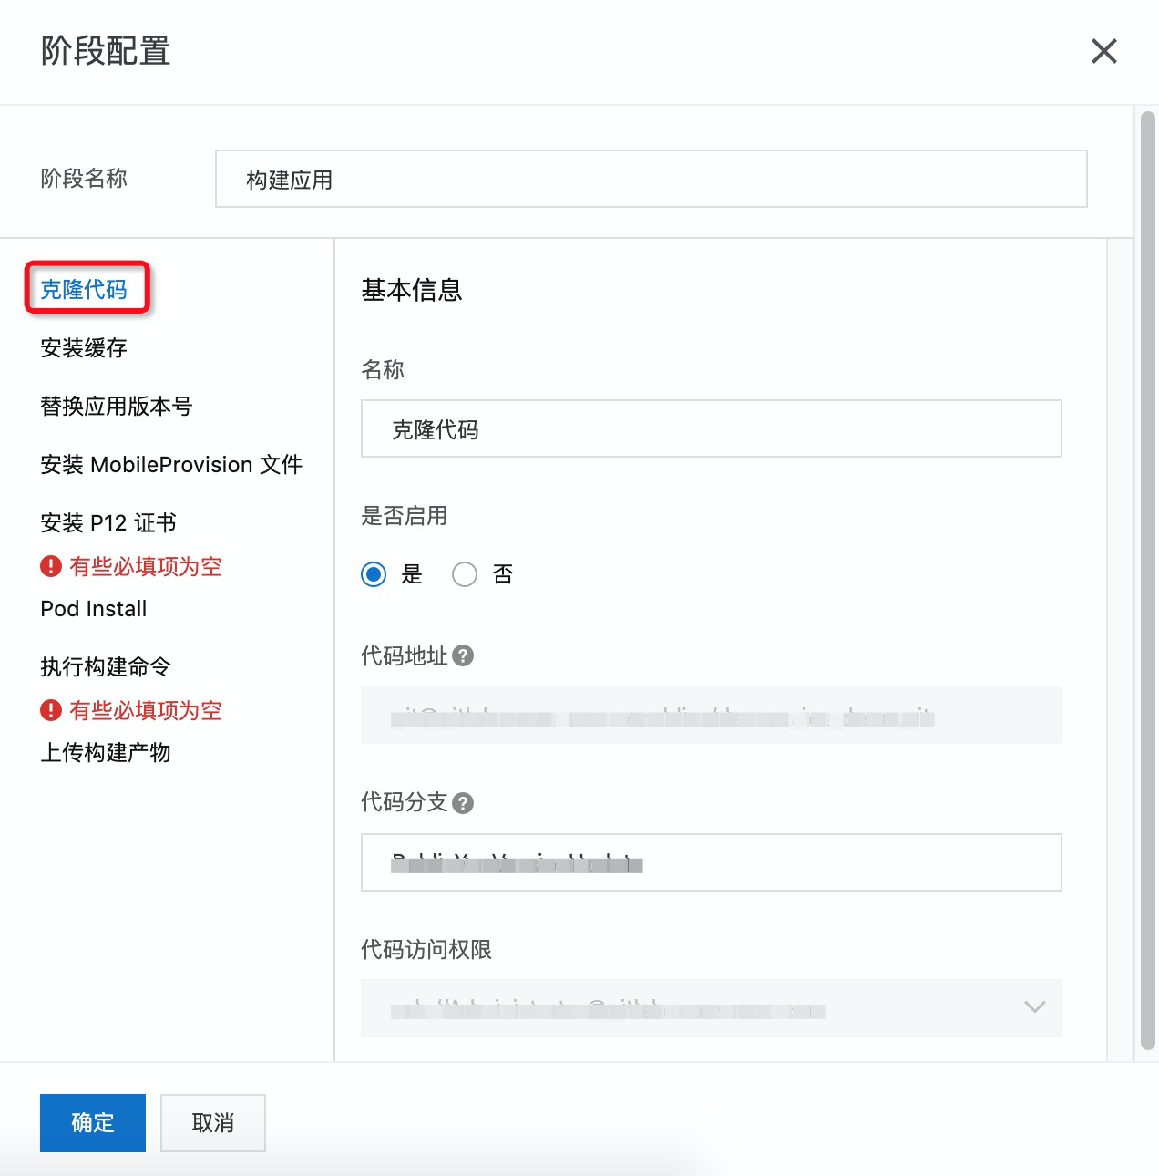Image resolution: width=1159 pixels, height=1176 pixels.
Task: Click the 代码访问权限 chevron arrow
Action: click(1034, 1007)
